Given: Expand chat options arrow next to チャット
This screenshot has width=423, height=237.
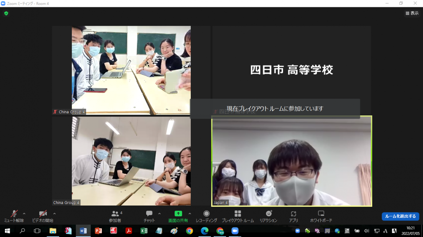Looking at the screenshot, I should pyautogui.click(x=160, y=214).
